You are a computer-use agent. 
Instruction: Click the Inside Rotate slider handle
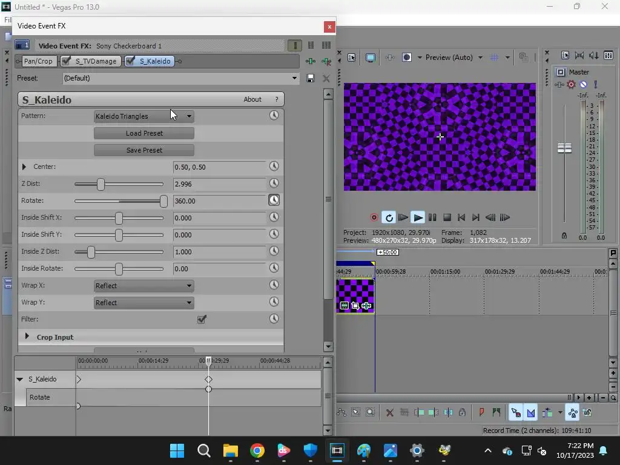click(x=119, y=269)
